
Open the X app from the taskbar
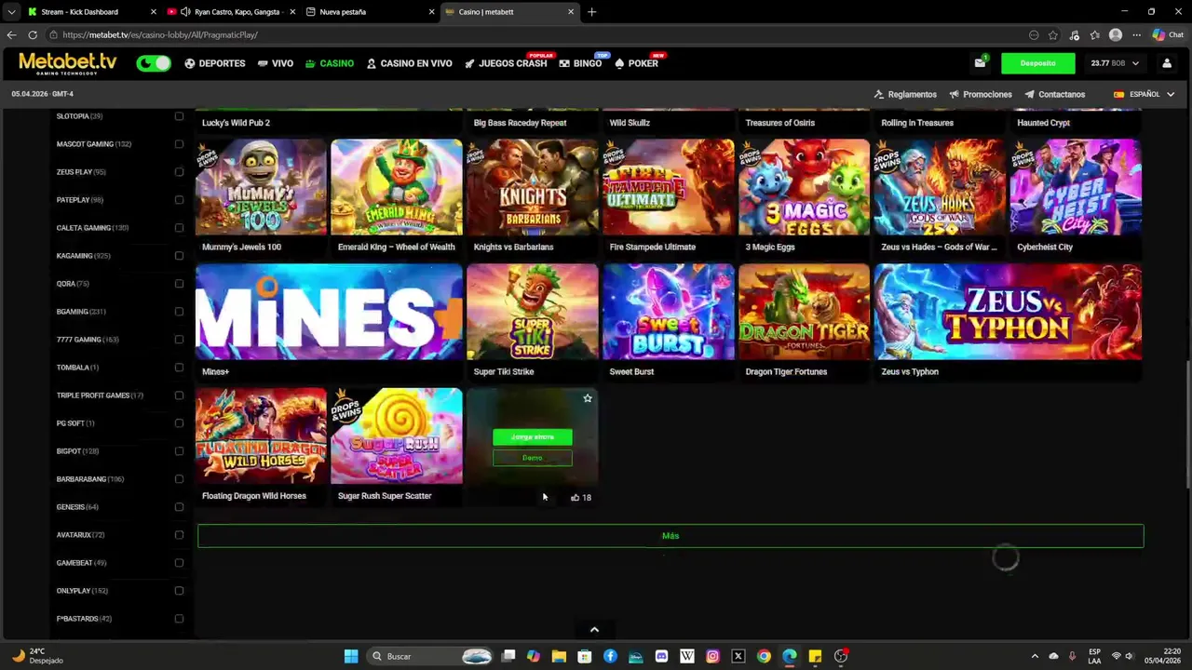click(738, 656)
